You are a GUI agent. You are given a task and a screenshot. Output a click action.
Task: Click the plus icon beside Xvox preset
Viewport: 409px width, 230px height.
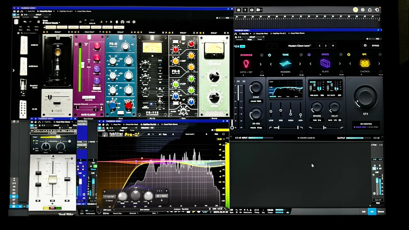[333, 45]
